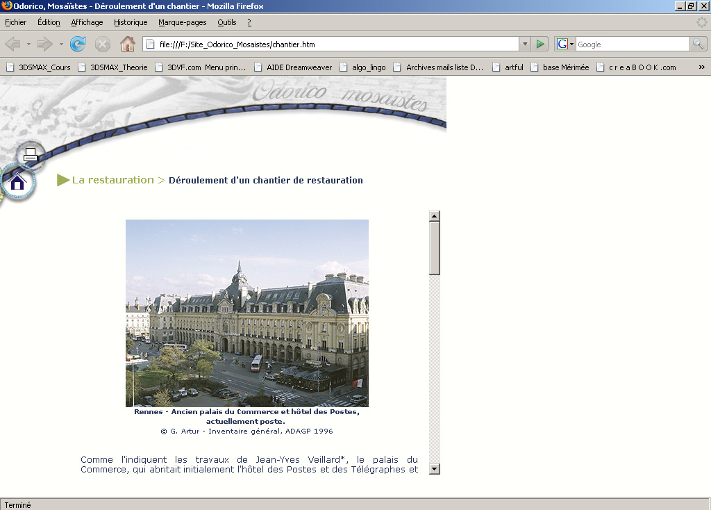Reload the page with the refresh icon
Image resolution: width=711 pixels, height=510 pixels.
[78, 44]
